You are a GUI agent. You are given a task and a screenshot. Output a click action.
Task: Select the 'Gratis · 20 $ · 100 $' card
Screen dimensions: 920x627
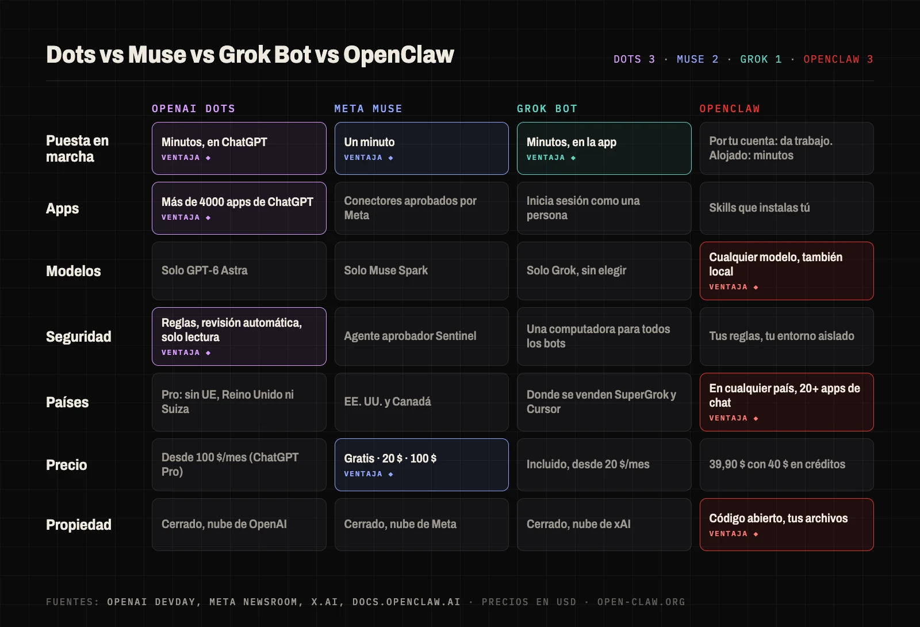click(x=421, y=465)
